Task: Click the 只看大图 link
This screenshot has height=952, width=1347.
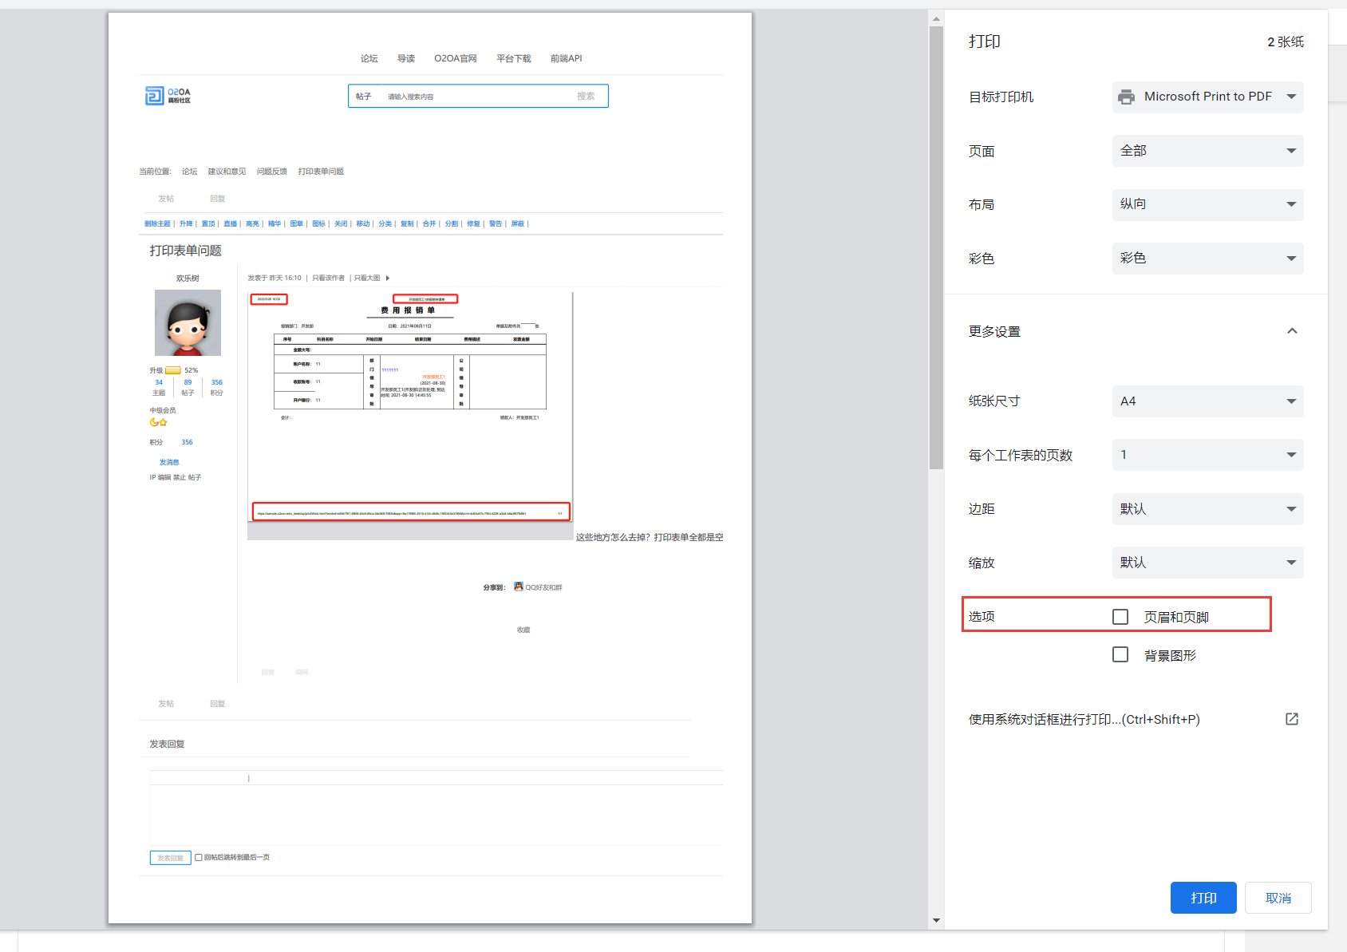Action: pyautogui.click(x=367, y=278)
